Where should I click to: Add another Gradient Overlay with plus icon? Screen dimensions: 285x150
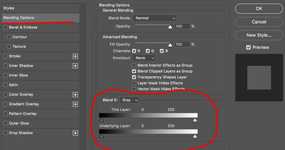click(75, 104)
